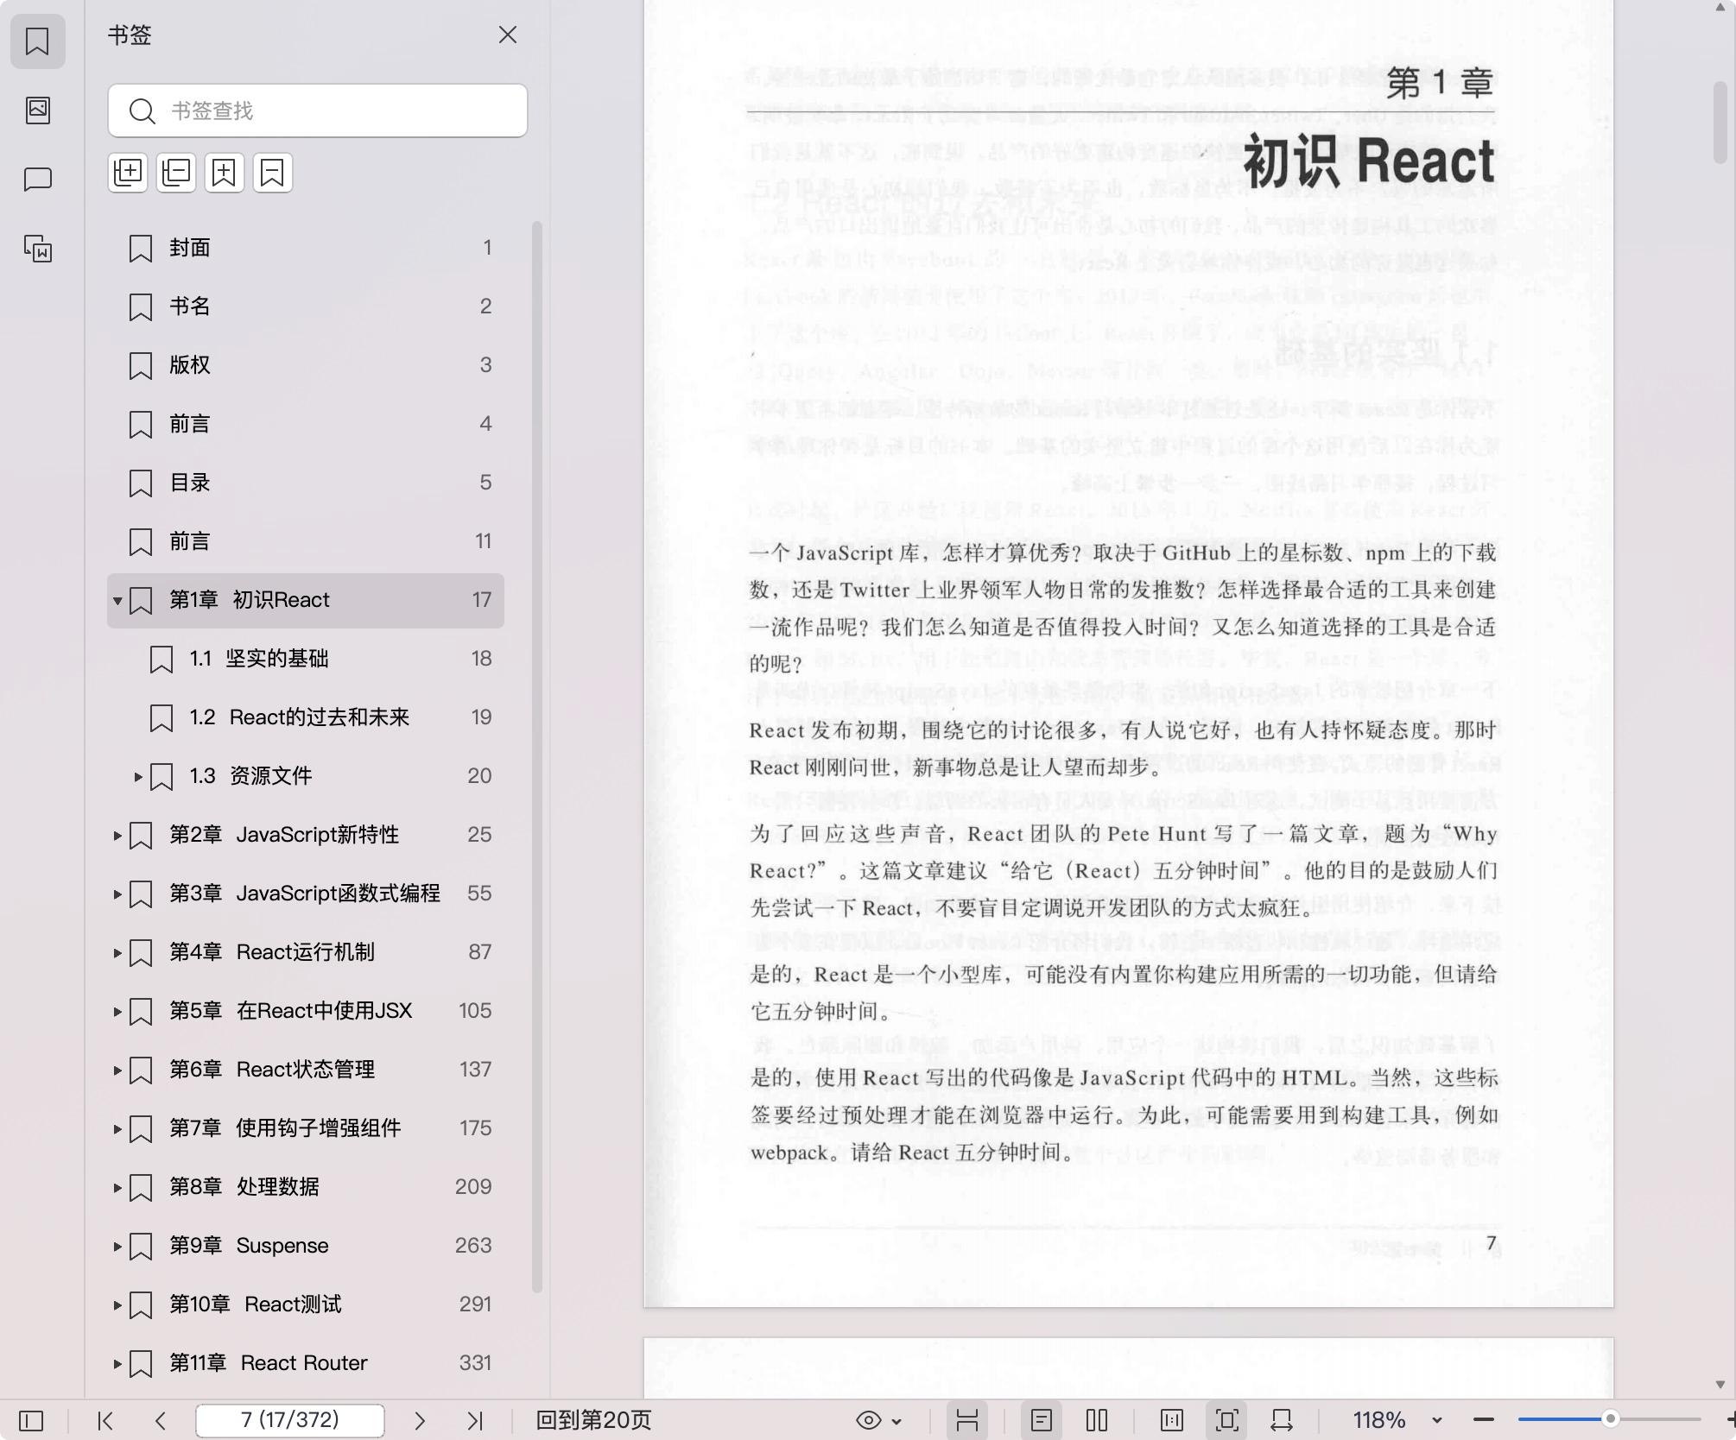Click the bookmark icon beside 第9章 Suspense
The height and width of the screenshot is (1440, 1736).
(141, 1247)
